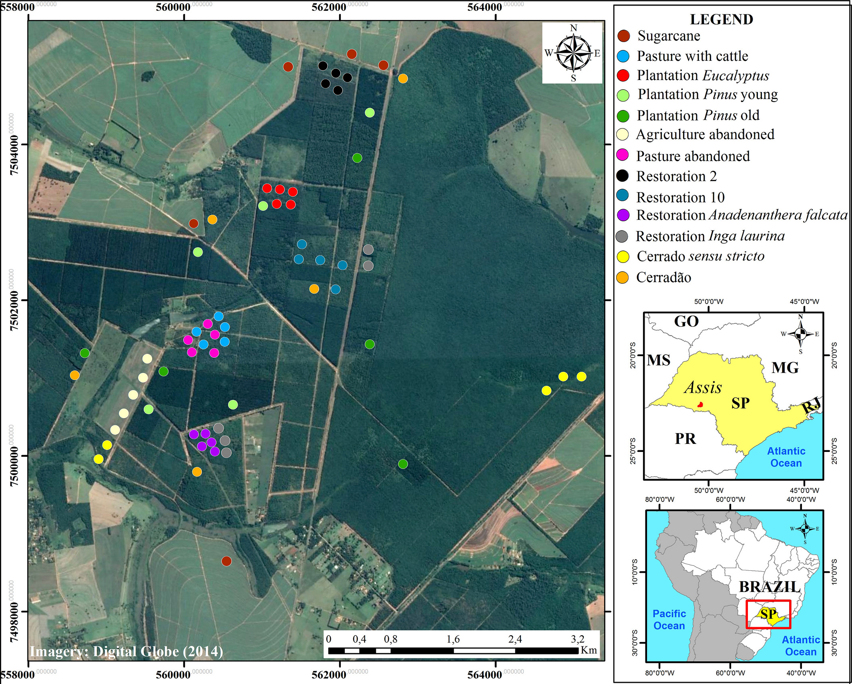The image size is (852, 684).
Task: Click 'Pacific Ocean' label on Brazil map
Action: 669,620
